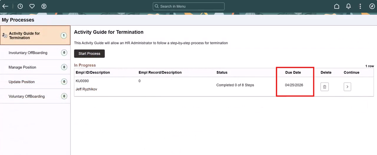
Task: Go back using the arrow icon
Action: tap(5, 6)
